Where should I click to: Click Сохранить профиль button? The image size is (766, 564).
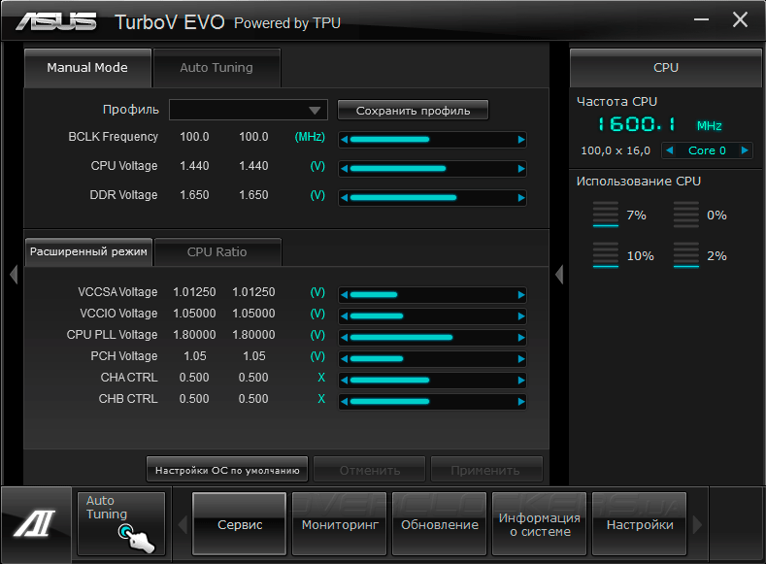pyautogui.click(x=413, y=111)
